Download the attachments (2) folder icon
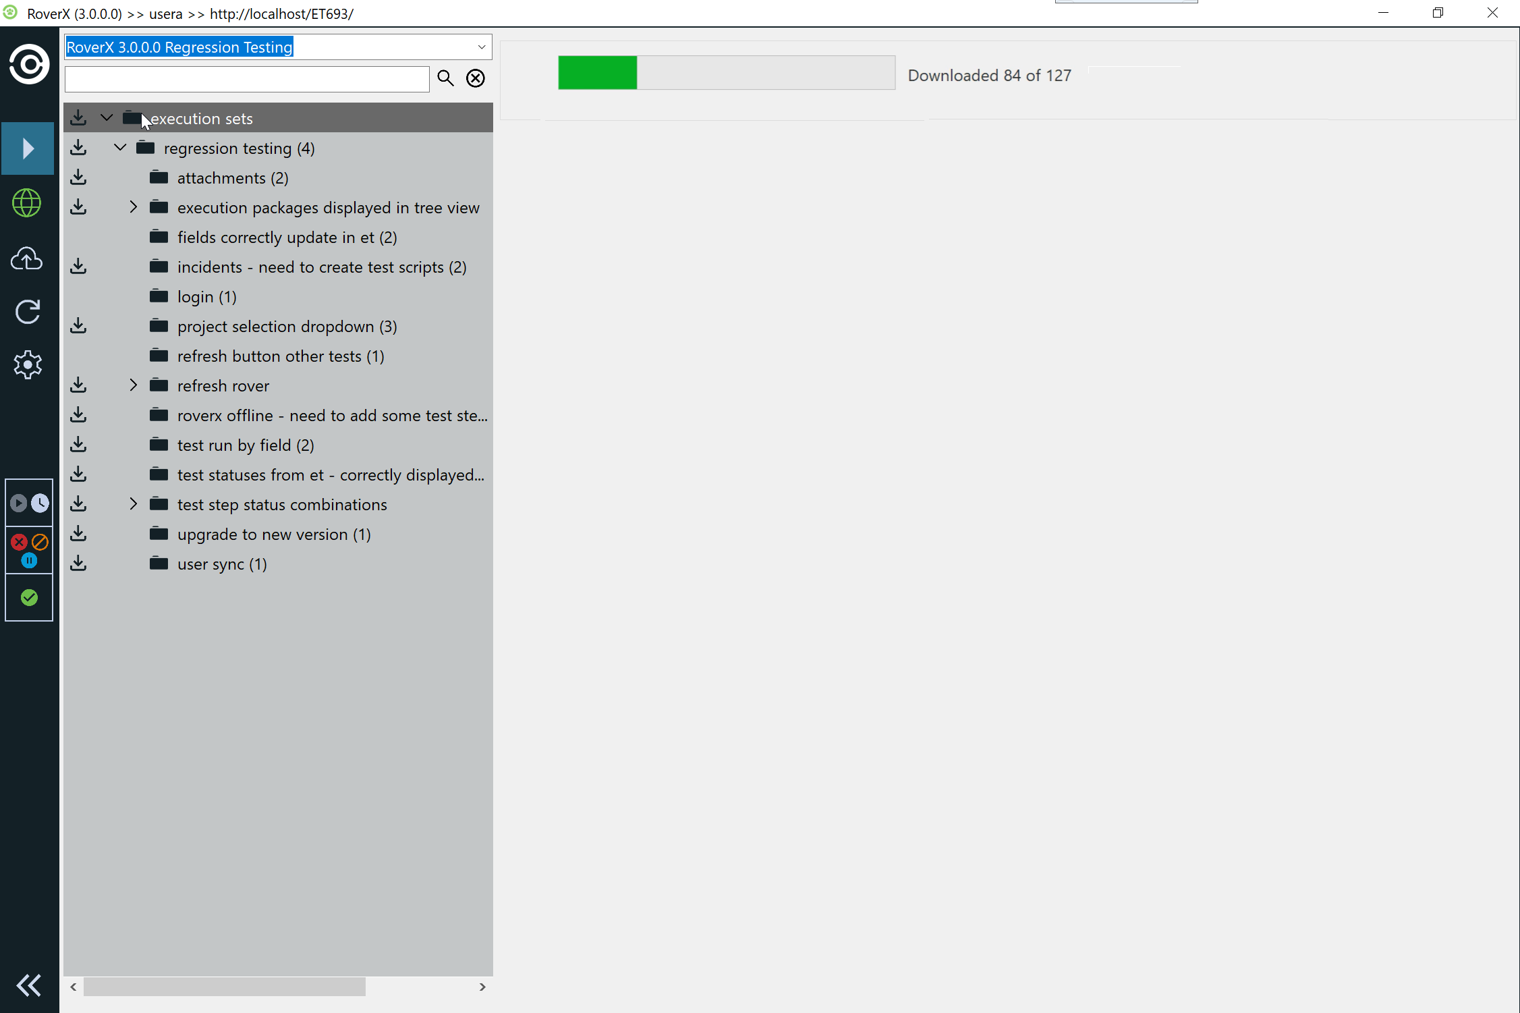Viewport: 1520px width, 1013px height. (78, 177)
